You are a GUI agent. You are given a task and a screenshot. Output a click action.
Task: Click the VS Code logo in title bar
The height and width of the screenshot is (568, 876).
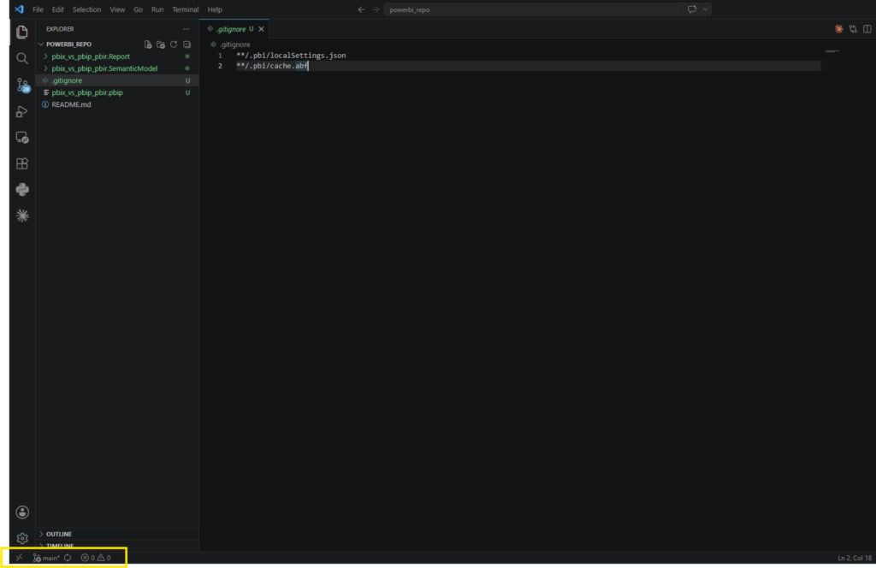click(20, 9)
